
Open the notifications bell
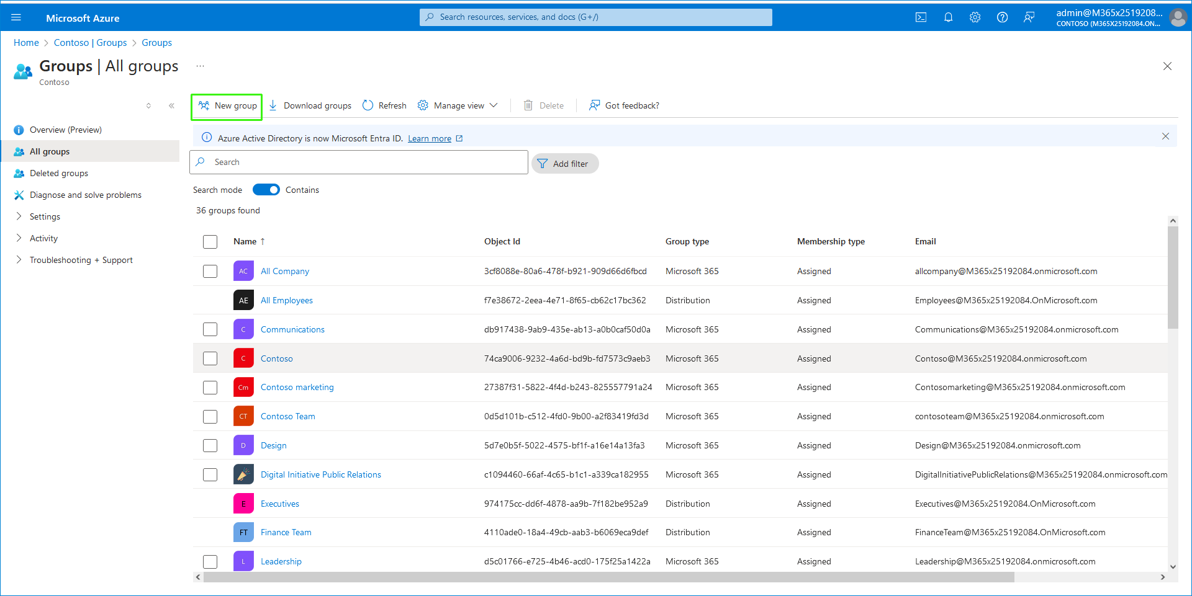pyautogui.click(x=948, y=17)
